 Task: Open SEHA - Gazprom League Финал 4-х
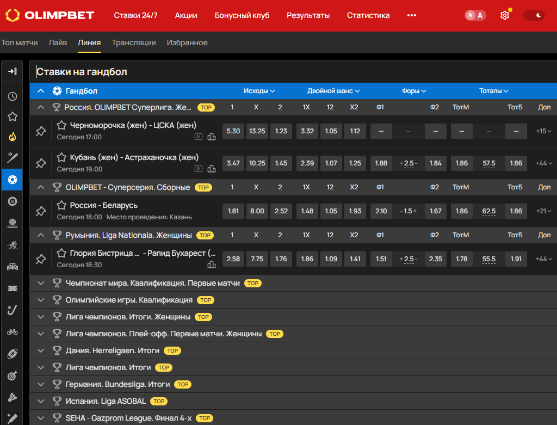pos(128,418)
